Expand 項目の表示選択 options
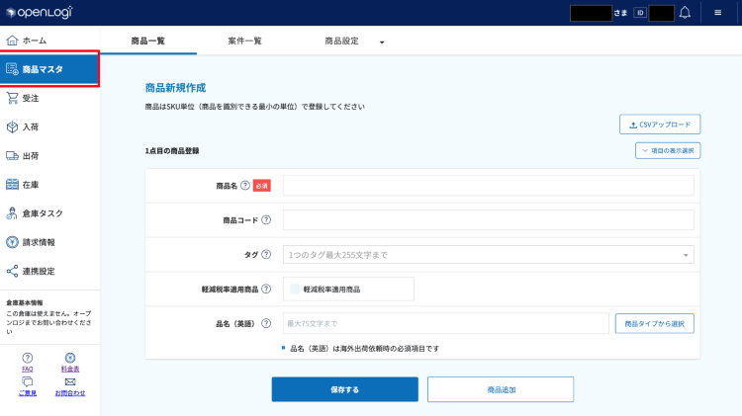 click(x=668, y=151)
